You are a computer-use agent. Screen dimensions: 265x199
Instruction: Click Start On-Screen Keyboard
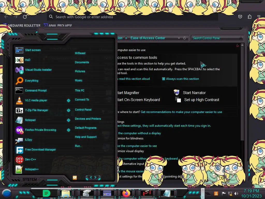(139, 100)
